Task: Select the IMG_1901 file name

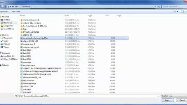Action: [27, 53]
